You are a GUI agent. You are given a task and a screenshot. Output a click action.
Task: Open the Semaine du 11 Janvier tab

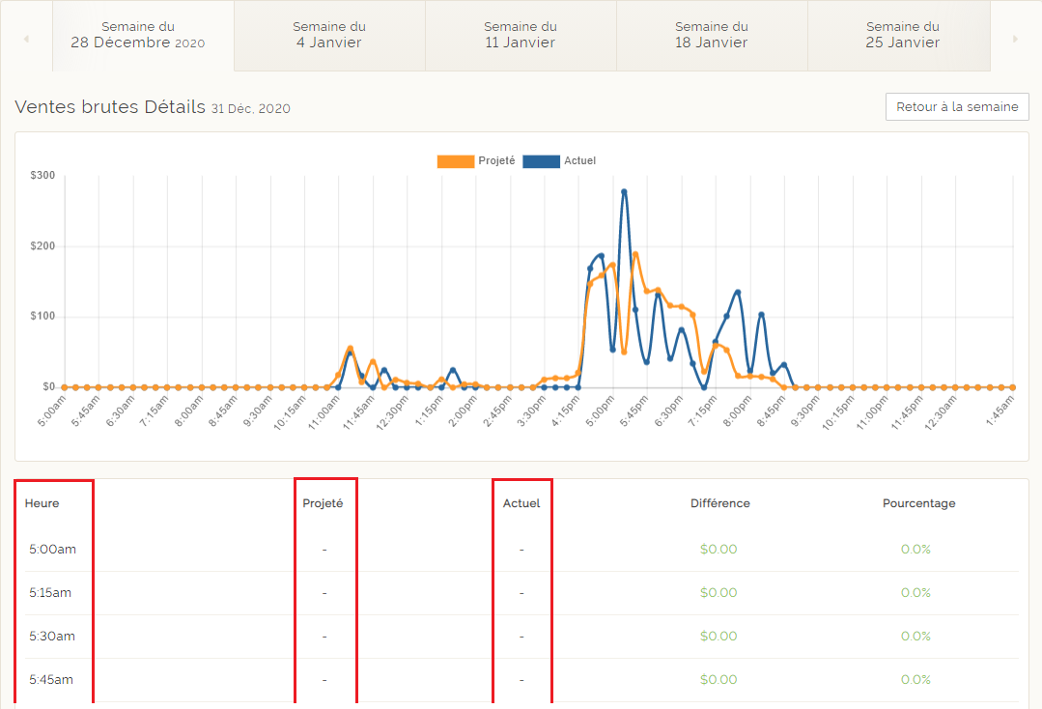pyautogui.click(x=521, y=35)
